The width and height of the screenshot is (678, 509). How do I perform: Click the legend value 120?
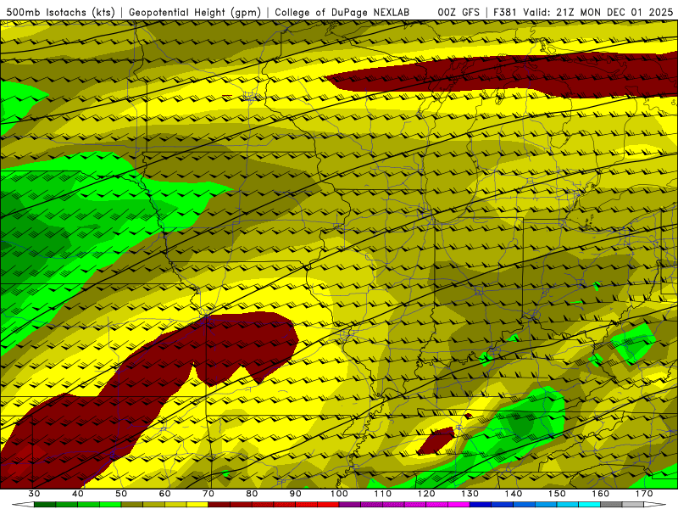tap(426, 494)
